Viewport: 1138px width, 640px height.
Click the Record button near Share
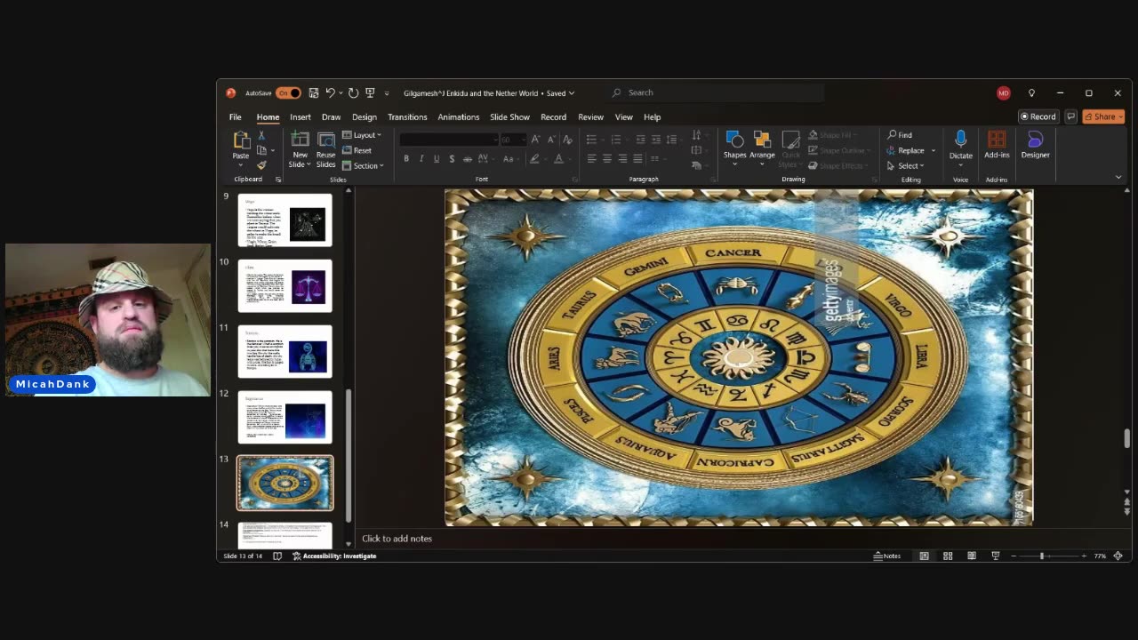tap(1038, 116)
